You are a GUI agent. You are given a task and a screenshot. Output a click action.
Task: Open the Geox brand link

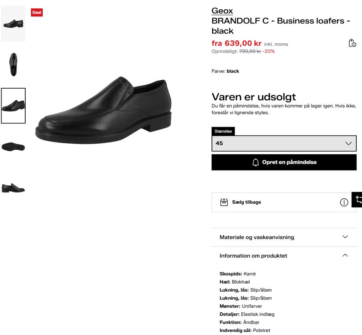pyautogui.click(x=222, y=11)
